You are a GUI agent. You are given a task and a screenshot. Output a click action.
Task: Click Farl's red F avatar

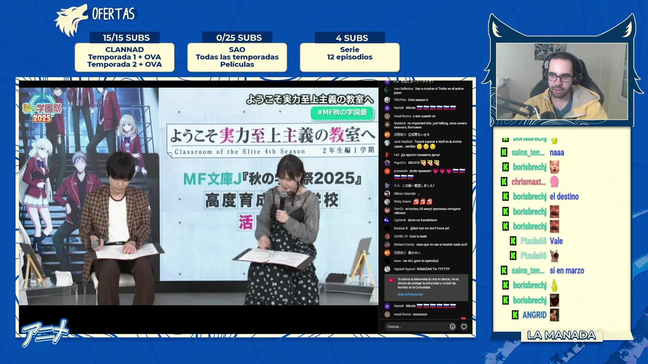[387, 155]
